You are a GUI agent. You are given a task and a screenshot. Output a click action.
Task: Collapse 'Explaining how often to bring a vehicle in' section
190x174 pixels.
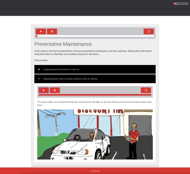point(95,79)
